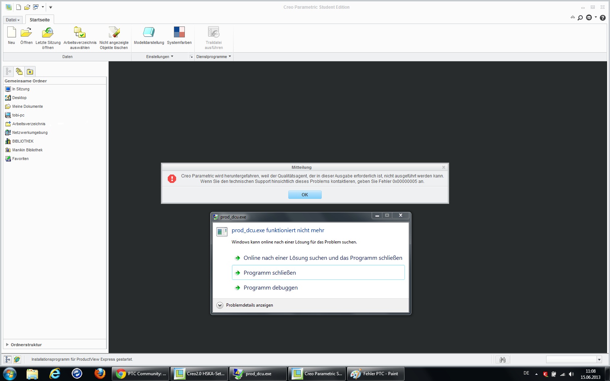Show hidden tray icons arrow
The image size is (610, 381).
536,374
